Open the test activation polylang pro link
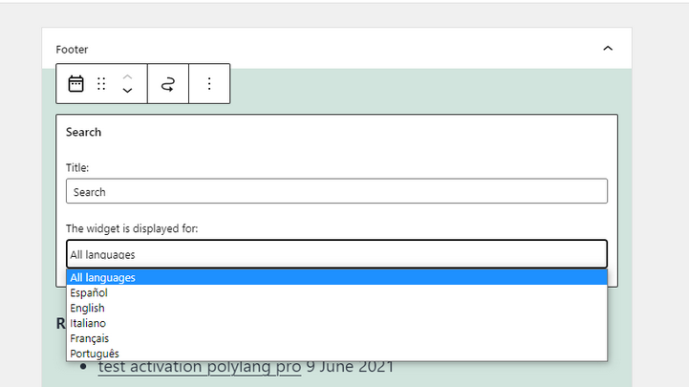This screenshot has height=387, width=689. pyautogui.click(x=199, y=367)
